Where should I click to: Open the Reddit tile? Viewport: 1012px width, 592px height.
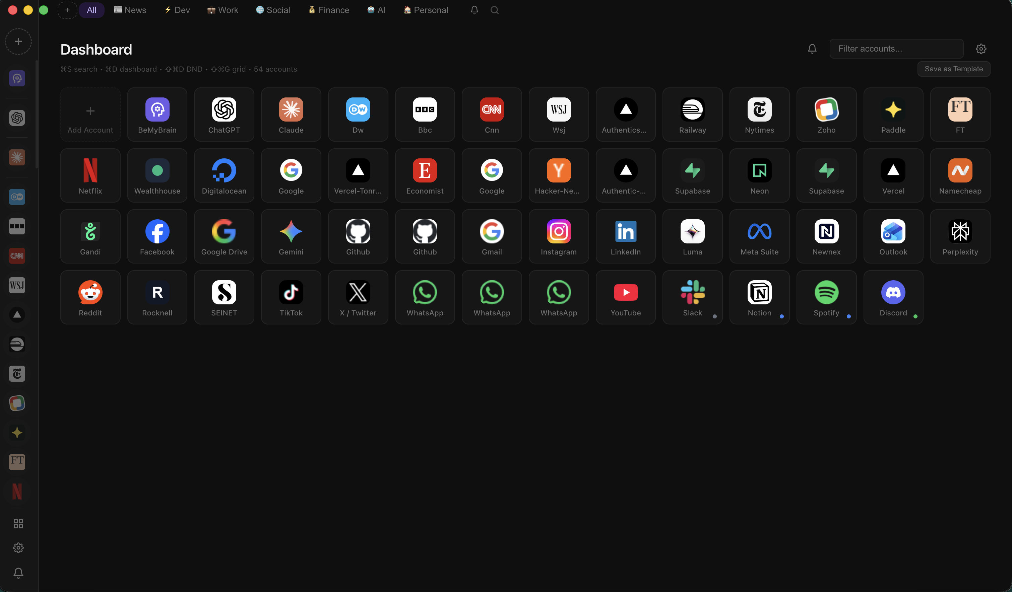(x=90, y=297)
